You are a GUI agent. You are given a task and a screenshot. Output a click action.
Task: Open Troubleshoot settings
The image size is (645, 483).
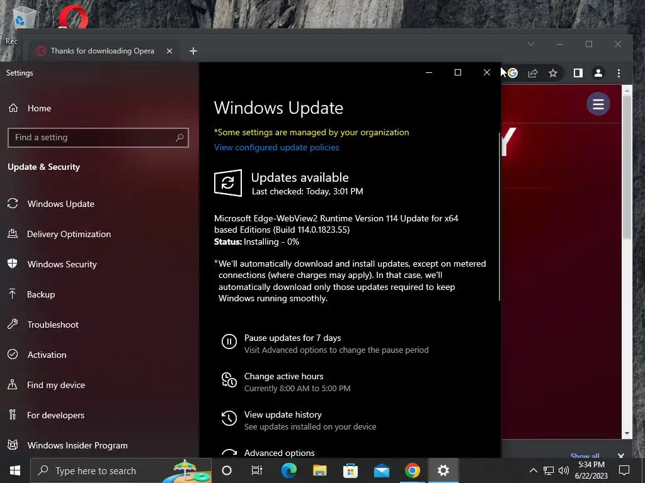tap(53, 325)
